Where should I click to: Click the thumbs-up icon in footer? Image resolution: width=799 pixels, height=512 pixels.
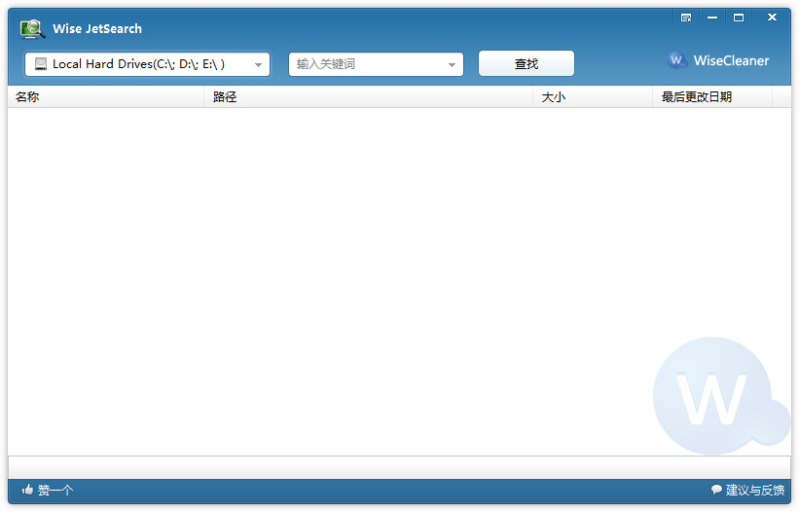pyautogui.click(x=27, y=490)
